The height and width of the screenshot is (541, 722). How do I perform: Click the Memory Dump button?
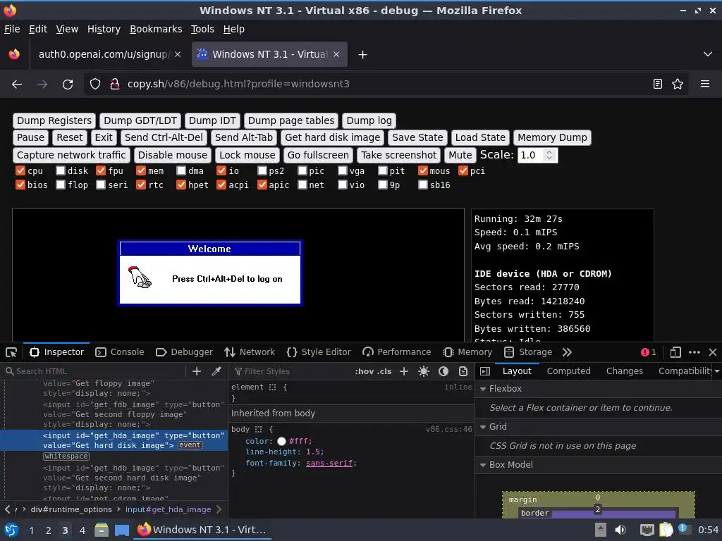(552, 137)
